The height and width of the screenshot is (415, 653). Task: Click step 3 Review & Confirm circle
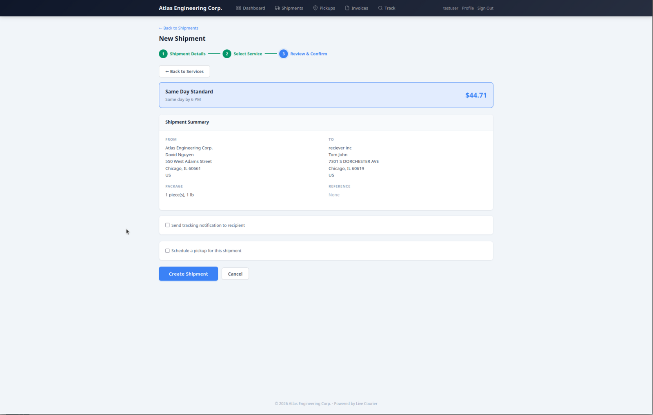tap(283, 54)
